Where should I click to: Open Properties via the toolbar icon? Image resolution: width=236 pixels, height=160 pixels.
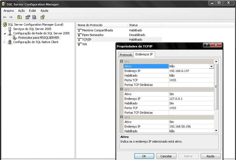pyautogui.click(x=28, y=17)
